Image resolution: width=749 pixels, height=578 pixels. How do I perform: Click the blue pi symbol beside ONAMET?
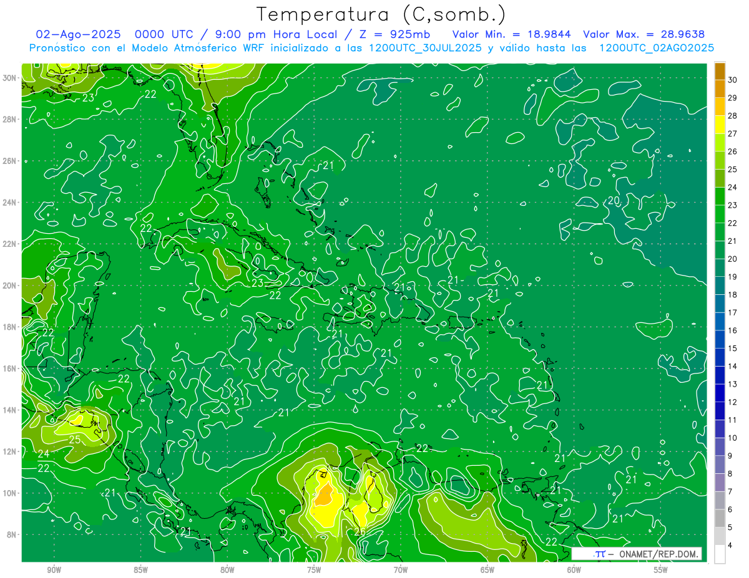pos(600,554)
